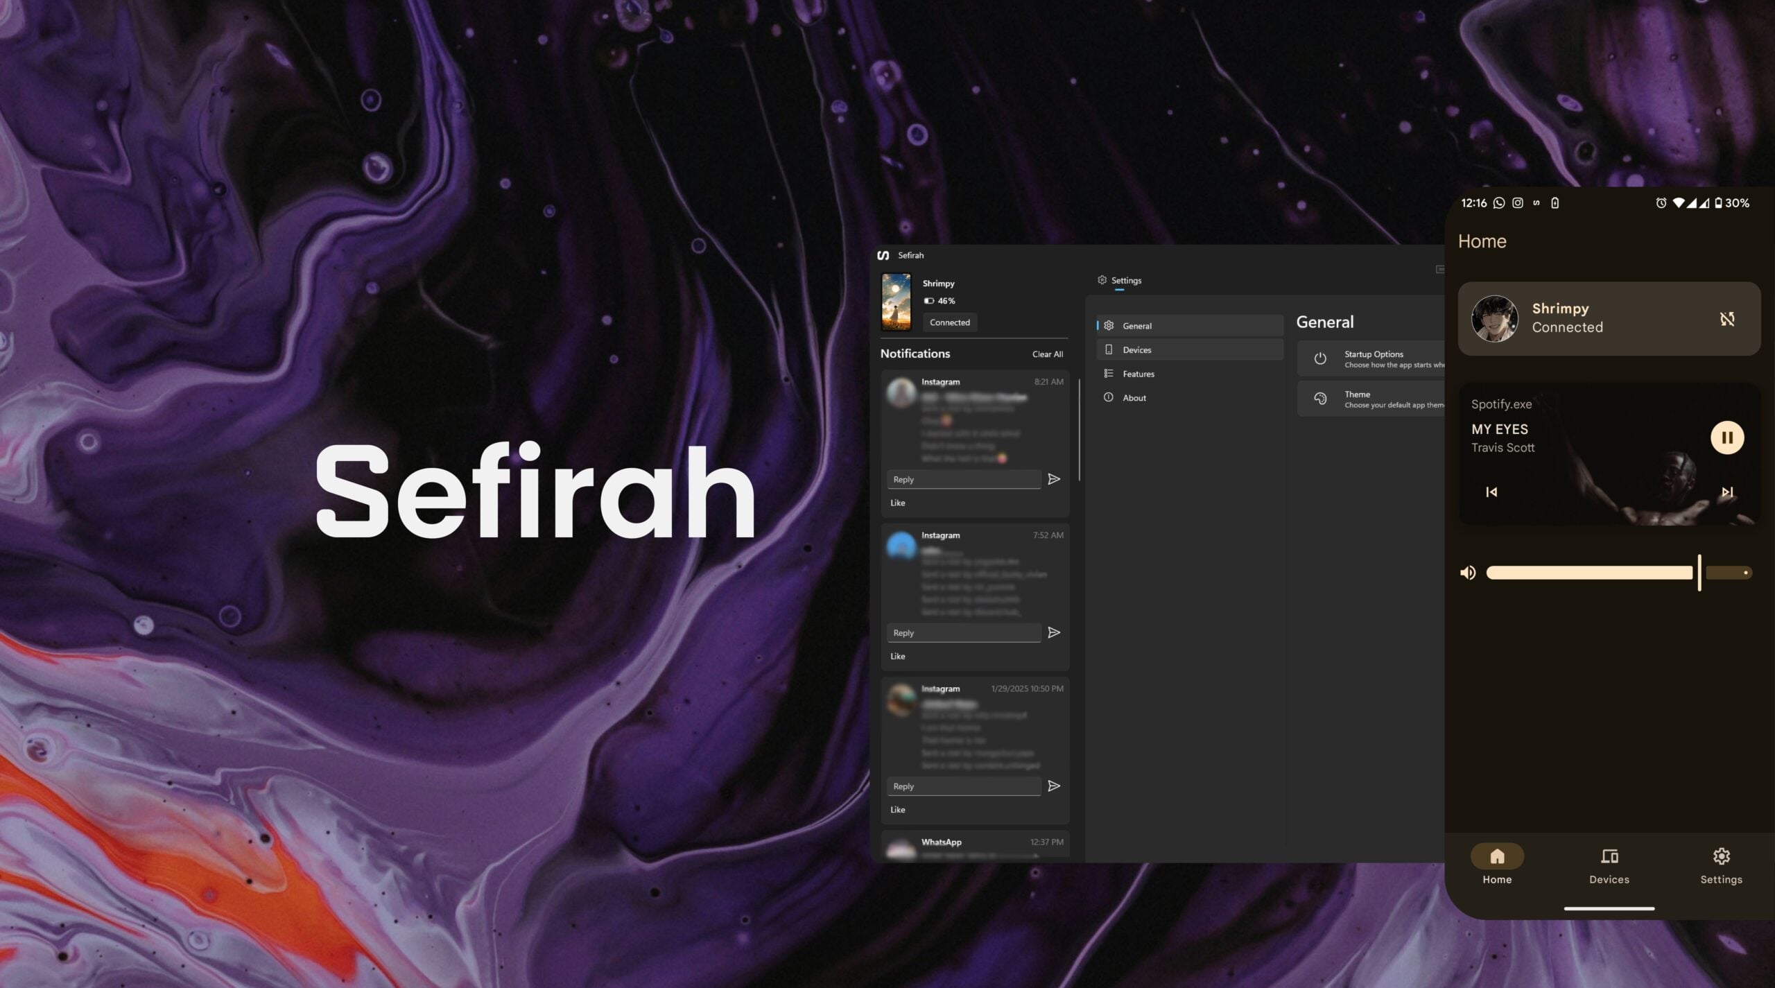Clear All notifications

[x=1047, y=354]
